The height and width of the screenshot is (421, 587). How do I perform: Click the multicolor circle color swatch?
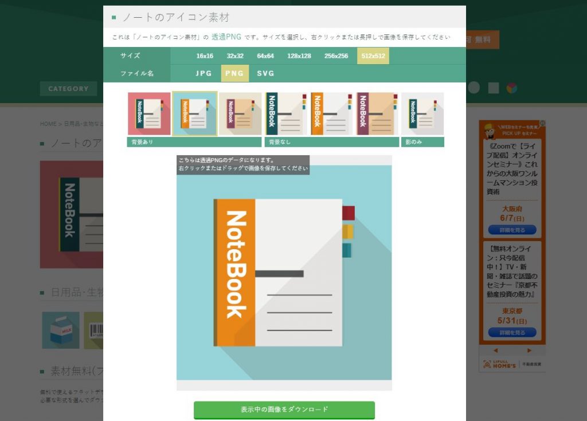(x=511, y=88)
